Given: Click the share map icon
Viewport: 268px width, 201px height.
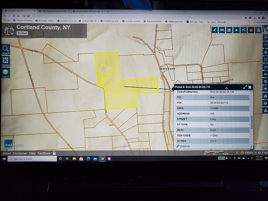Looking at the screenshot, I should (x=243, y=30).
